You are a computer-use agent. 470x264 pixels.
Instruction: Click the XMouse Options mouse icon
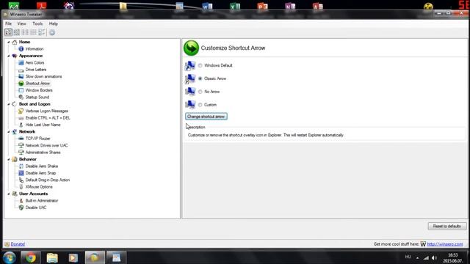[21, 187]
